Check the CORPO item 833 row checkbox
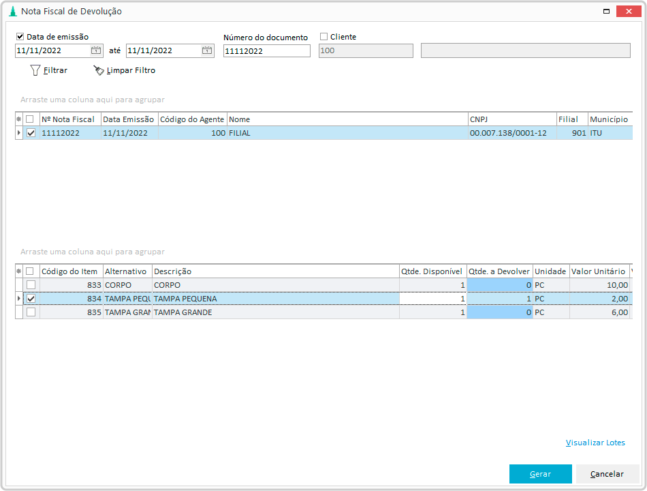 pyautogui.click(x=31, y=285)
